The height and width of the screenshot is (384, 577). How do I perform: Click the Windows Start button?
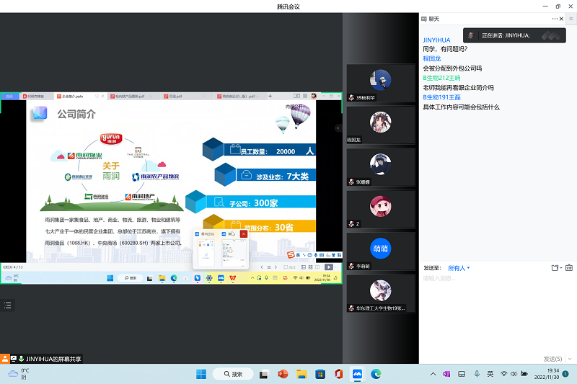pos(201,374)
